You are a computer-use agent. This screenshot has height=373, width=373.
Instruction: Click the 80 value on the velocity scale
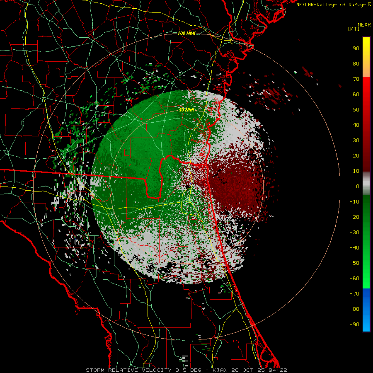[x=356, y=64]
